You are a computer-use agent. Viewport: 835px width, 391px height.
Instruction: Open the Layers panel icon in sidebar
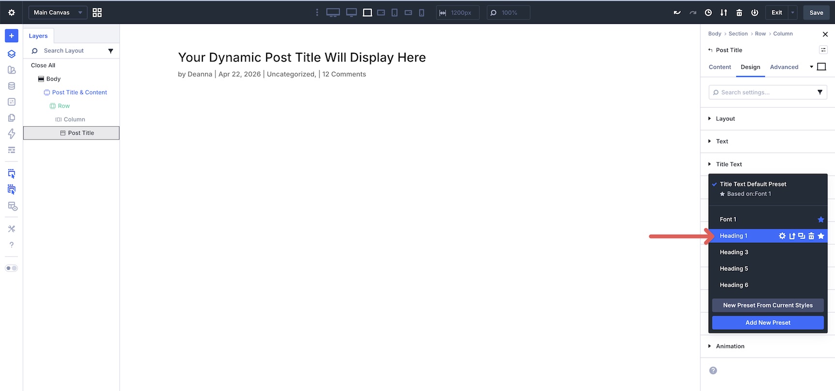coord(12,54)
